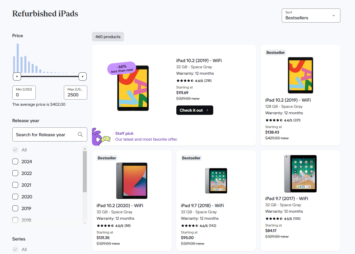Check the 2021 release year box

tap(15, 185)
